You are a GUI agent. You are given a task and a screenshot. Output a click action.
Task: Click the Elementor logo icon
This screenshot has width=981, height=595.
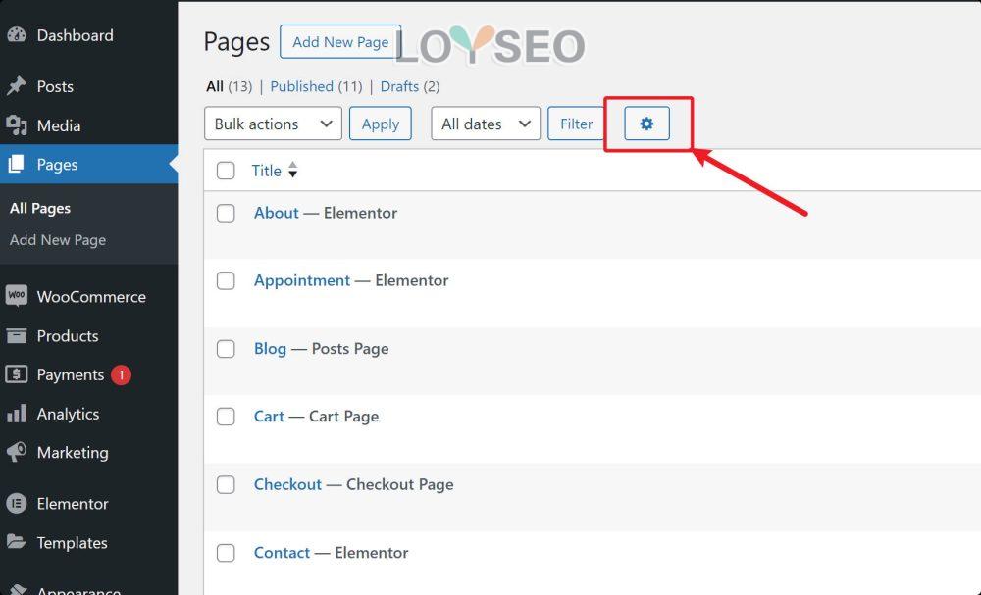point(17,503)
